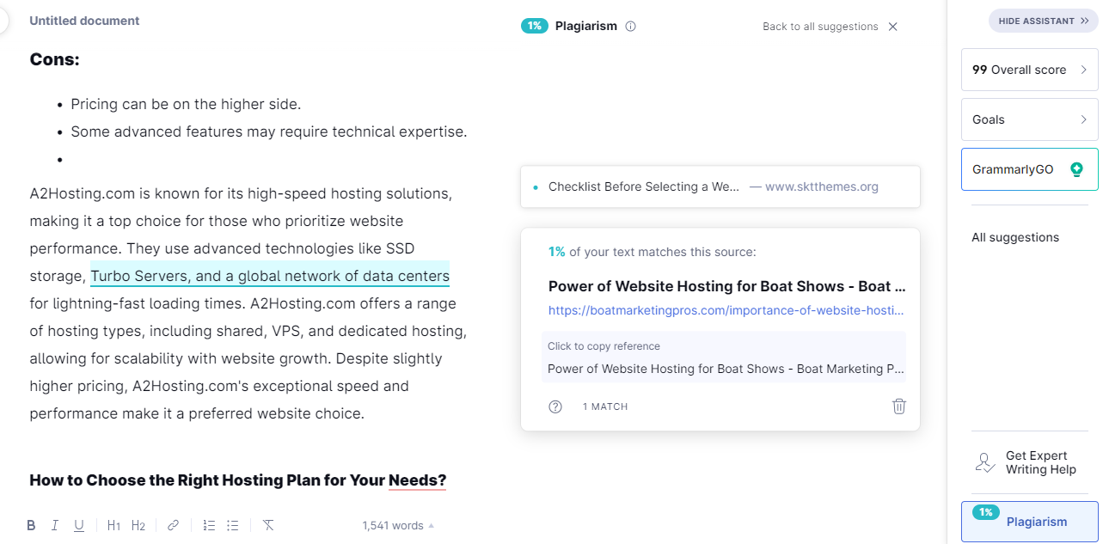The image size is (1103, 544).
Task: Select the Plagiarism tab in the assistant sidebar
Action: click(x=1029, y=522)
